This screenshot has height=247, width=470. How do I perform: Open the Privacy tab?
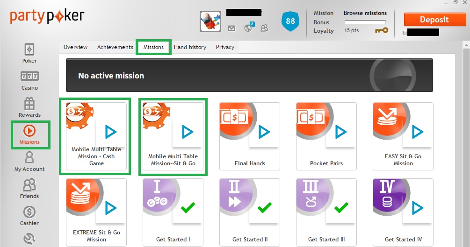(225, 47)
